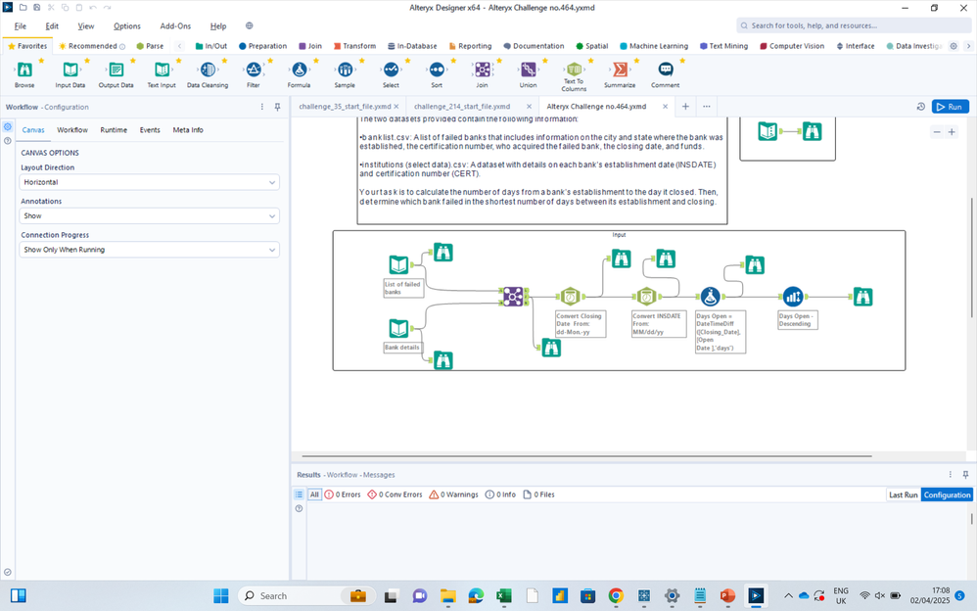Screen dimensions: 977x611
Task: Select the Union tool
Action: [x=527, y=71]
